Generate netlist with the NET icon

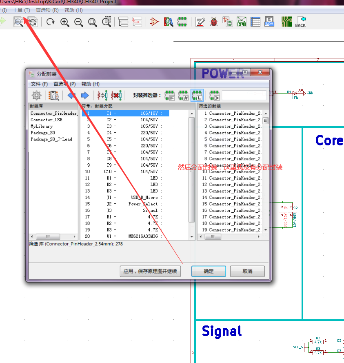[x=242, y=22]
